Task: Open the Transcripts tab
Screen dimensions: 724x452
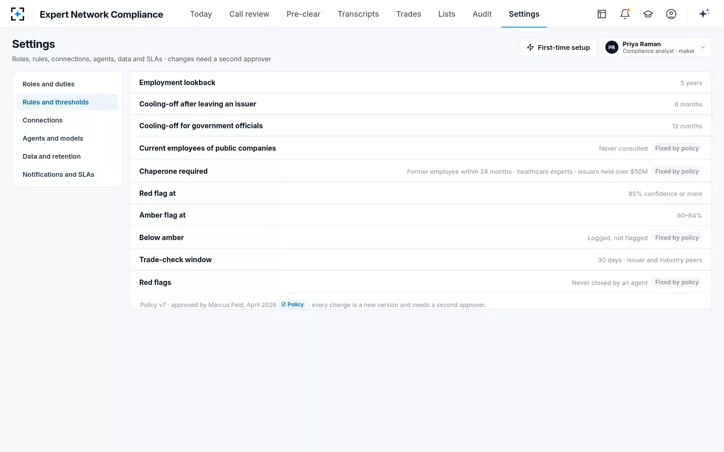Action: [358, 14]
